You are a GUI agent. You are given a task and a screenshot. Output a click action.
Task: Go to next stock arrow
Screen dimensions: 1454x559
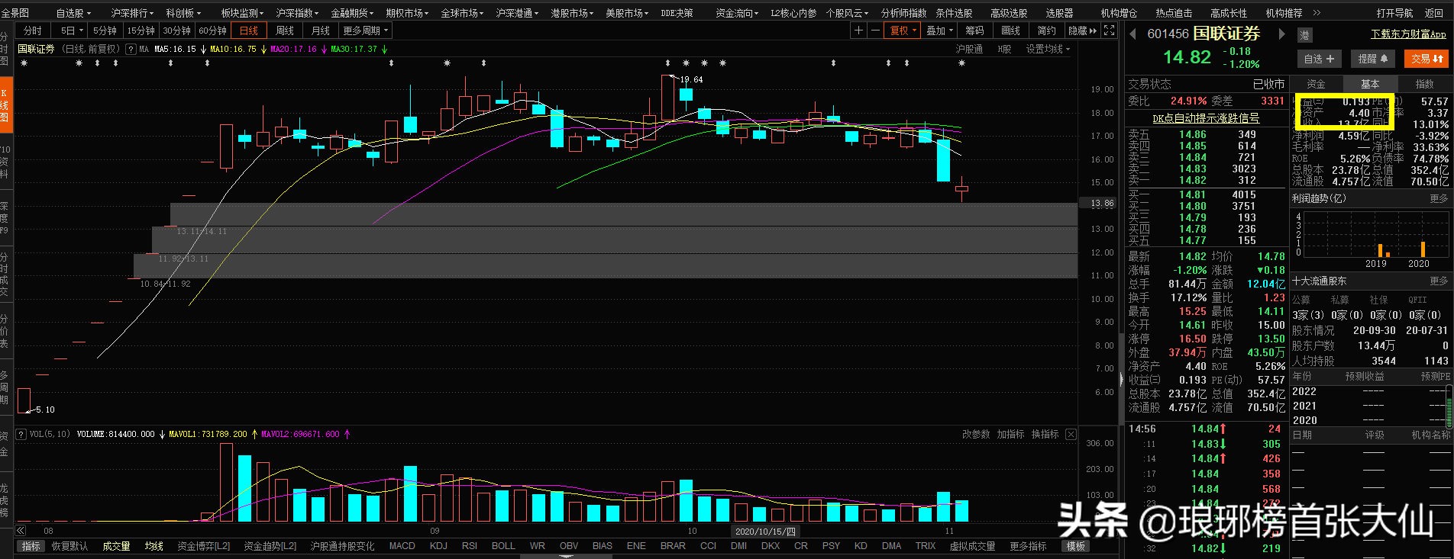(1282, 34)
